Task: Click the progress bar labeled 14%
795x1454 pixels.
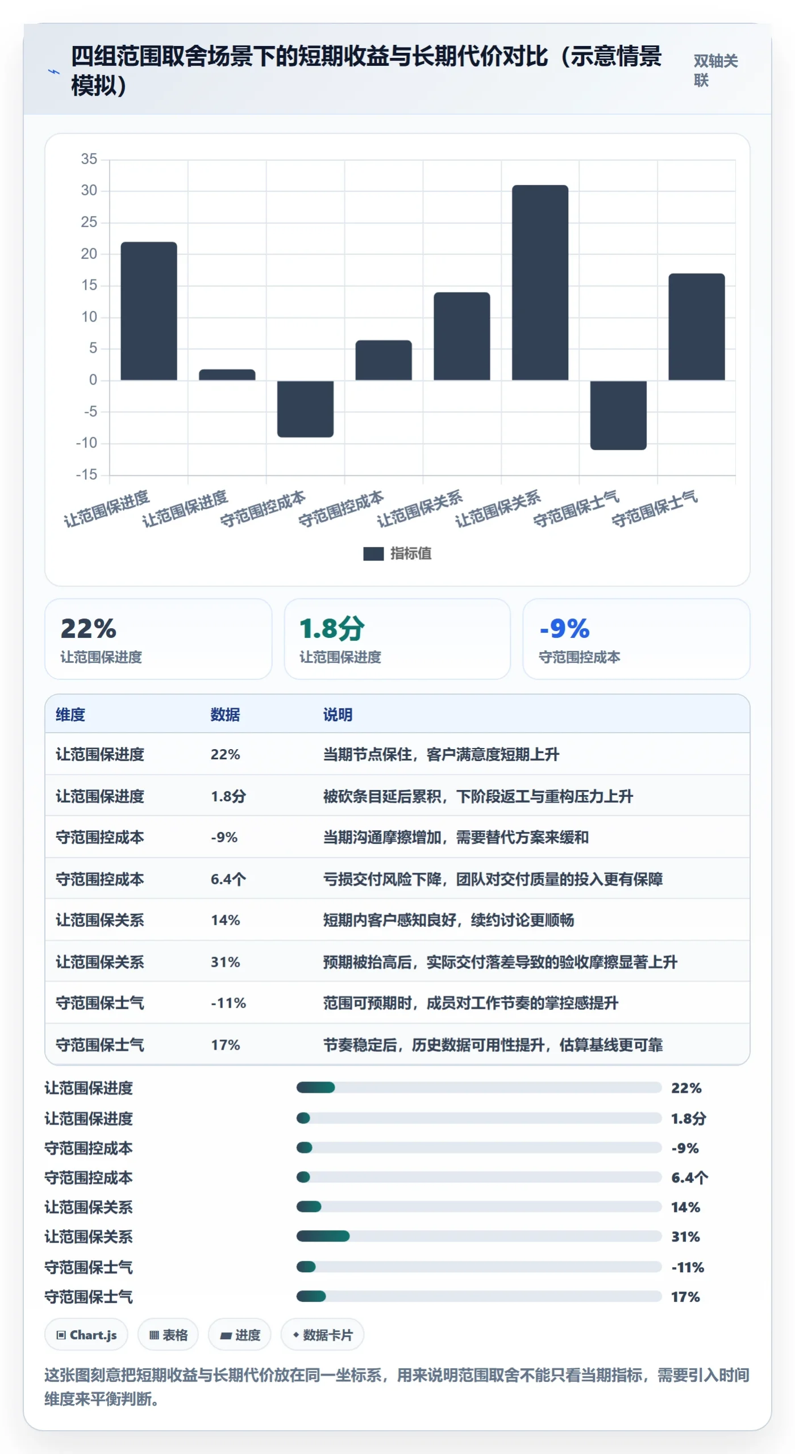Action: (x=479, y=1207)
